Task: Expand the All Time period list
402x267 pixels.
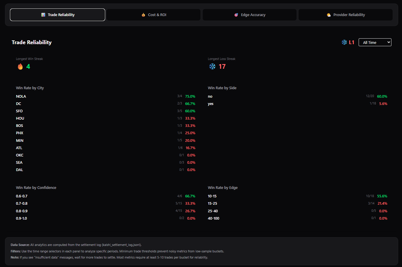Action: point(375,42)
